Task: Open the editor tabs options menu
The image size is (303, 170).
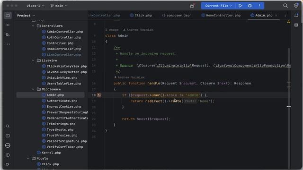Action: (285, 15)
